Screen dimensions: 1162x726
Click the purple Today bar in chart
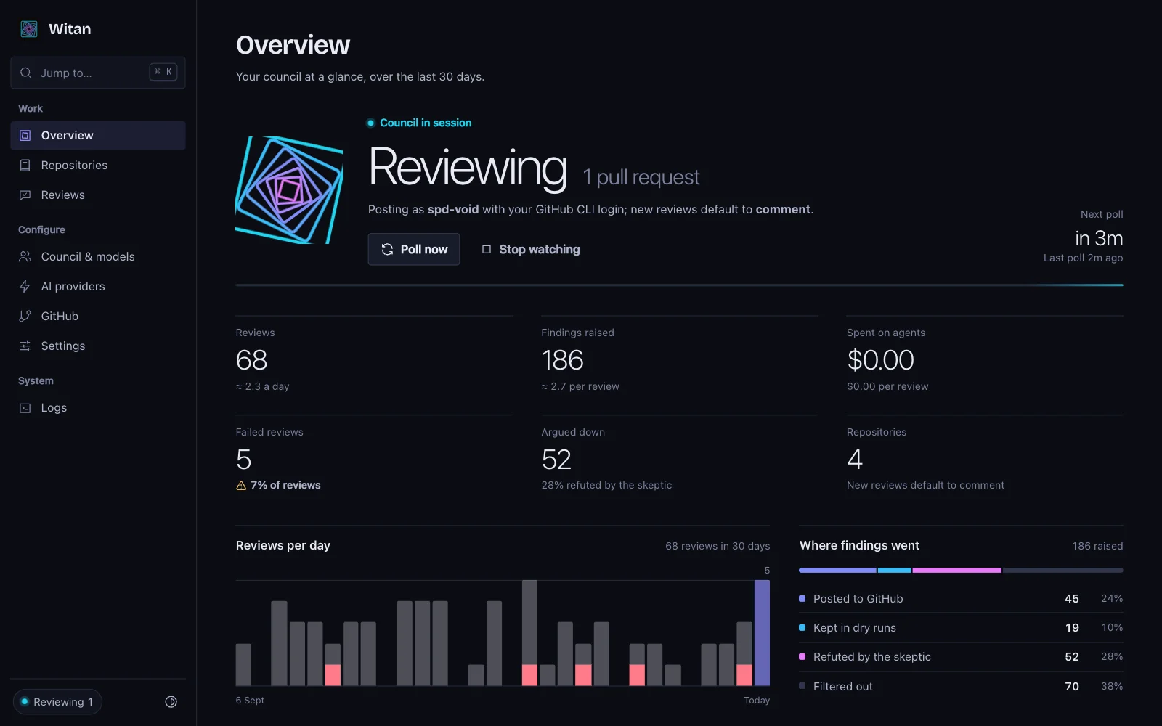click(762, 633)
